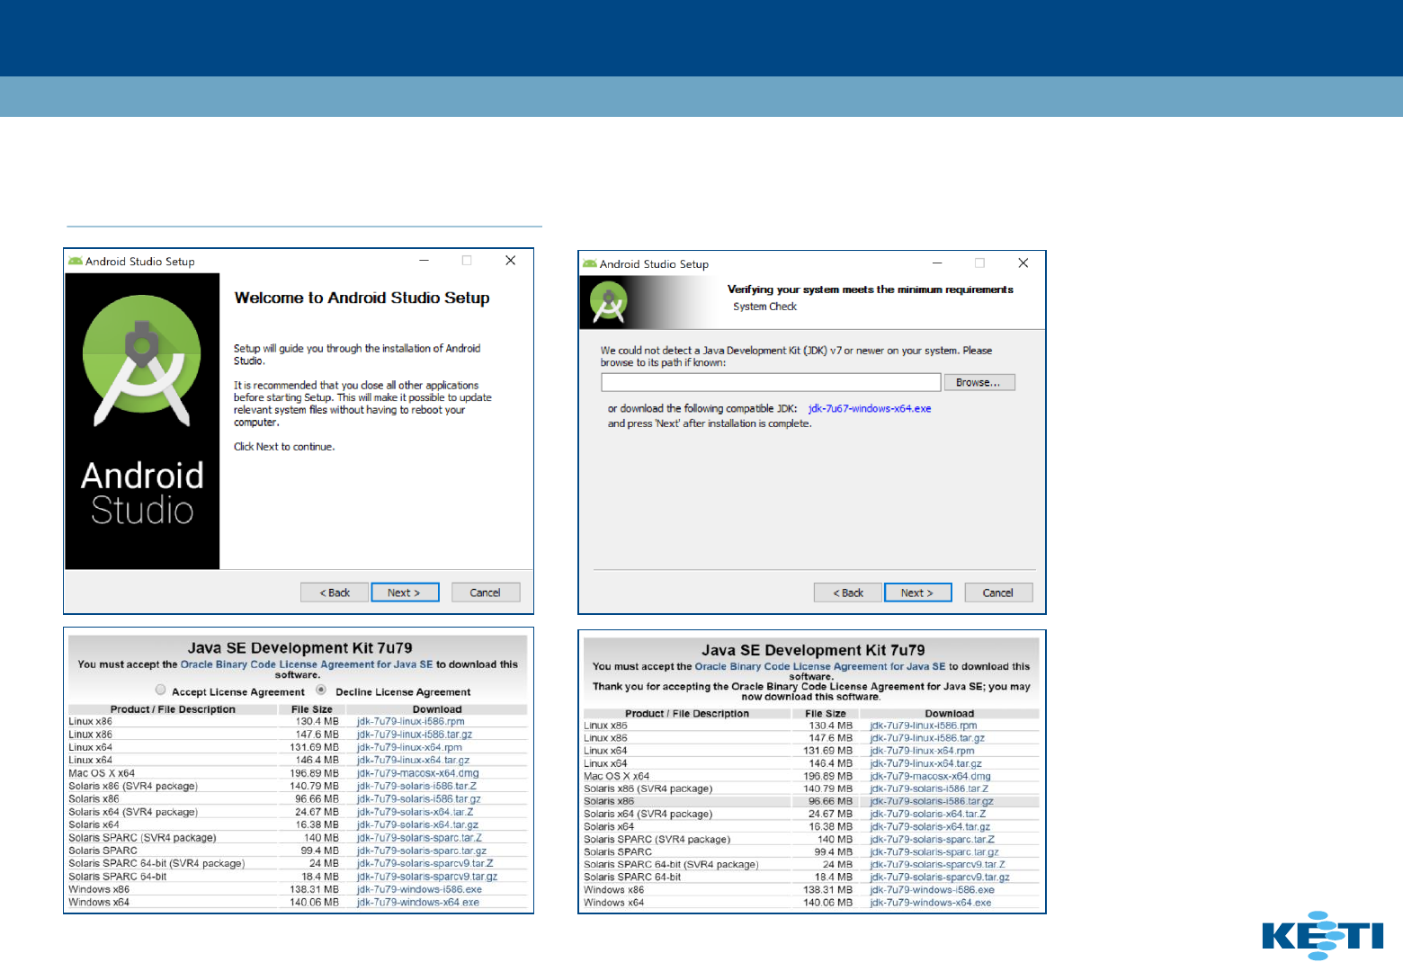Viewport: 1403px width, 971px height.
Task: Click Back in the Welcome setup window
Action: coord(335,592)
